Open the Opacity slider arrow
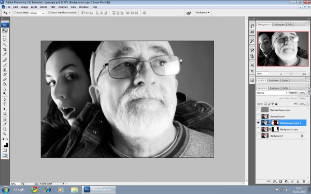This screenshot has height=194, width=311. click(307, 93)
